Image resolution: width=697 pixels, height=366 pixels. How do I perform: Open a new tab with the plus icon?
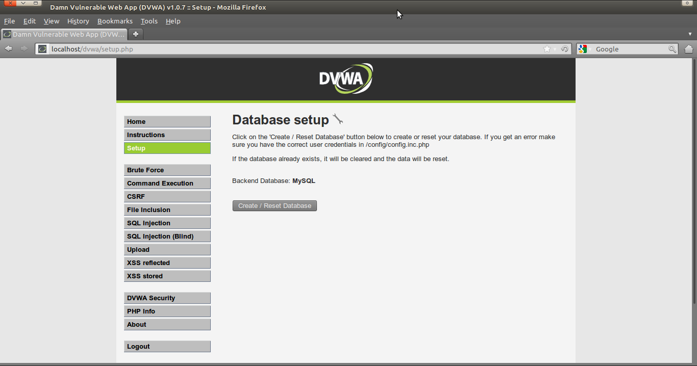point(135,35)
